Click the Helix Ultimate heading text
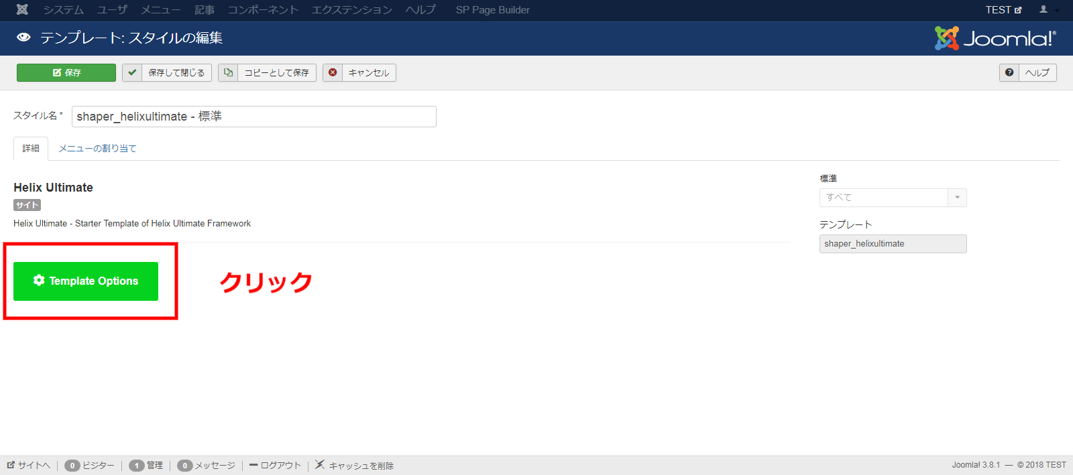This screenshot has height=475, width=1073. (x=54, y=188)
